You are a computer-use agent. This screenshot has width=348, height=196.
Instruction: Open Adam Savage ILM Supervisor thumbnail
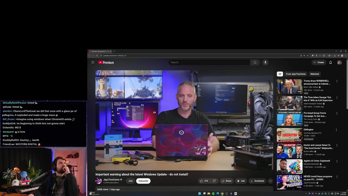click(289, 103)
